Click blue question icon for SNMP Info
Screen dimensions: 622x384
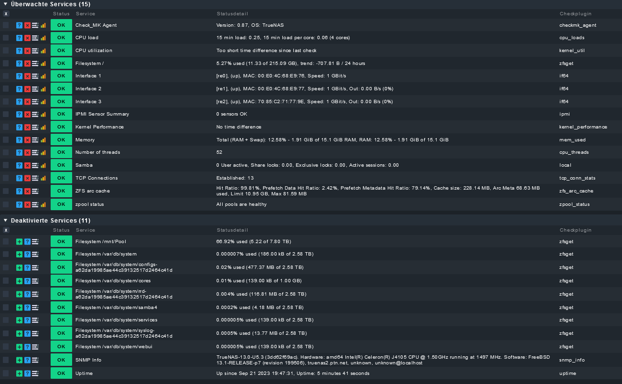coord(27,360)
